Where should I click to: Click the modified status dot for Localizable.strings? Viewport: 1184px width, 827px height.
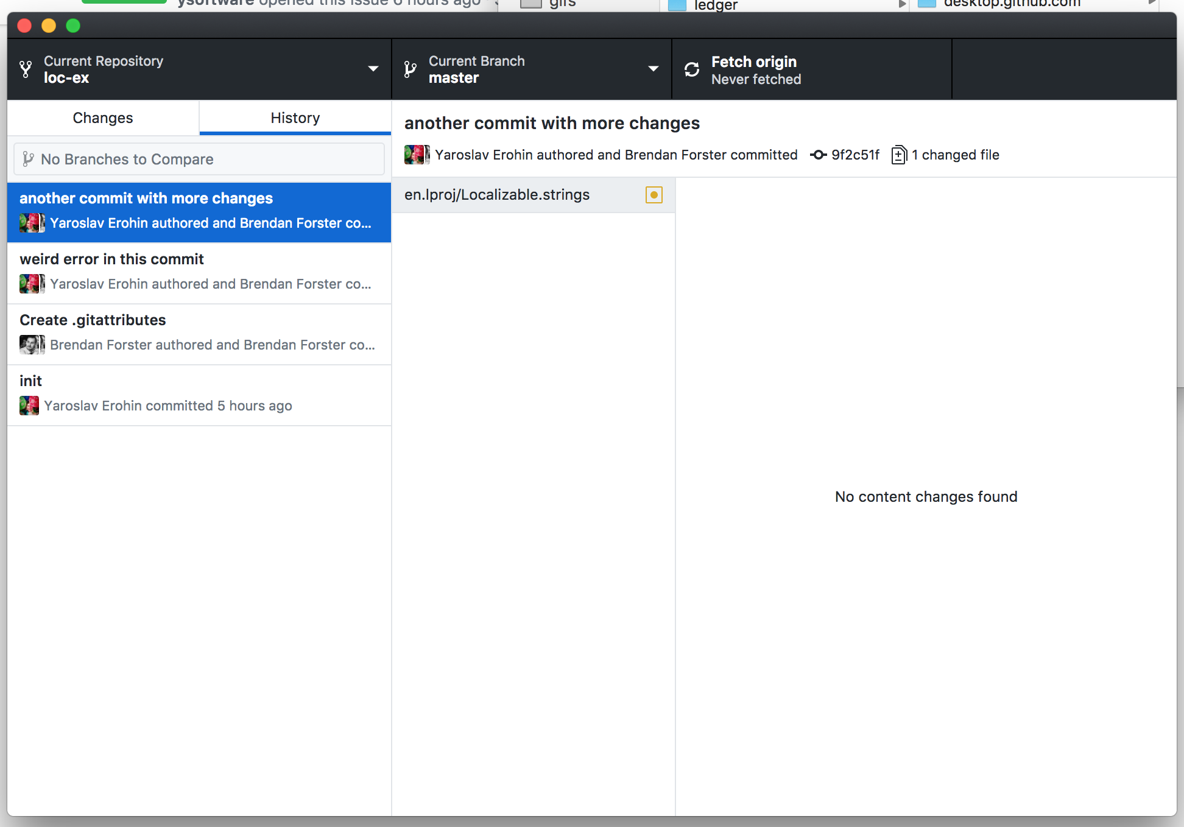point(654,195)
